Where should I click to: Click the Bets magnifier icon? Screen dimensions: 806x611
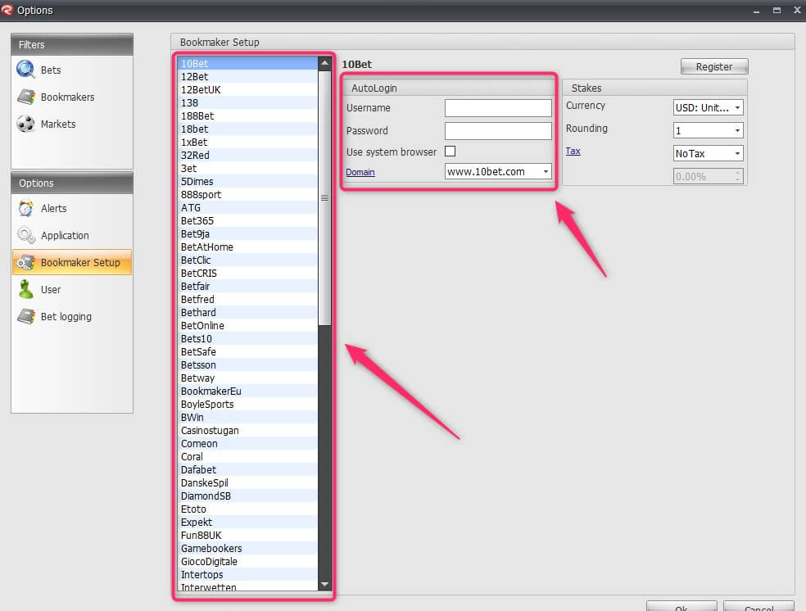tap(25, 70)
